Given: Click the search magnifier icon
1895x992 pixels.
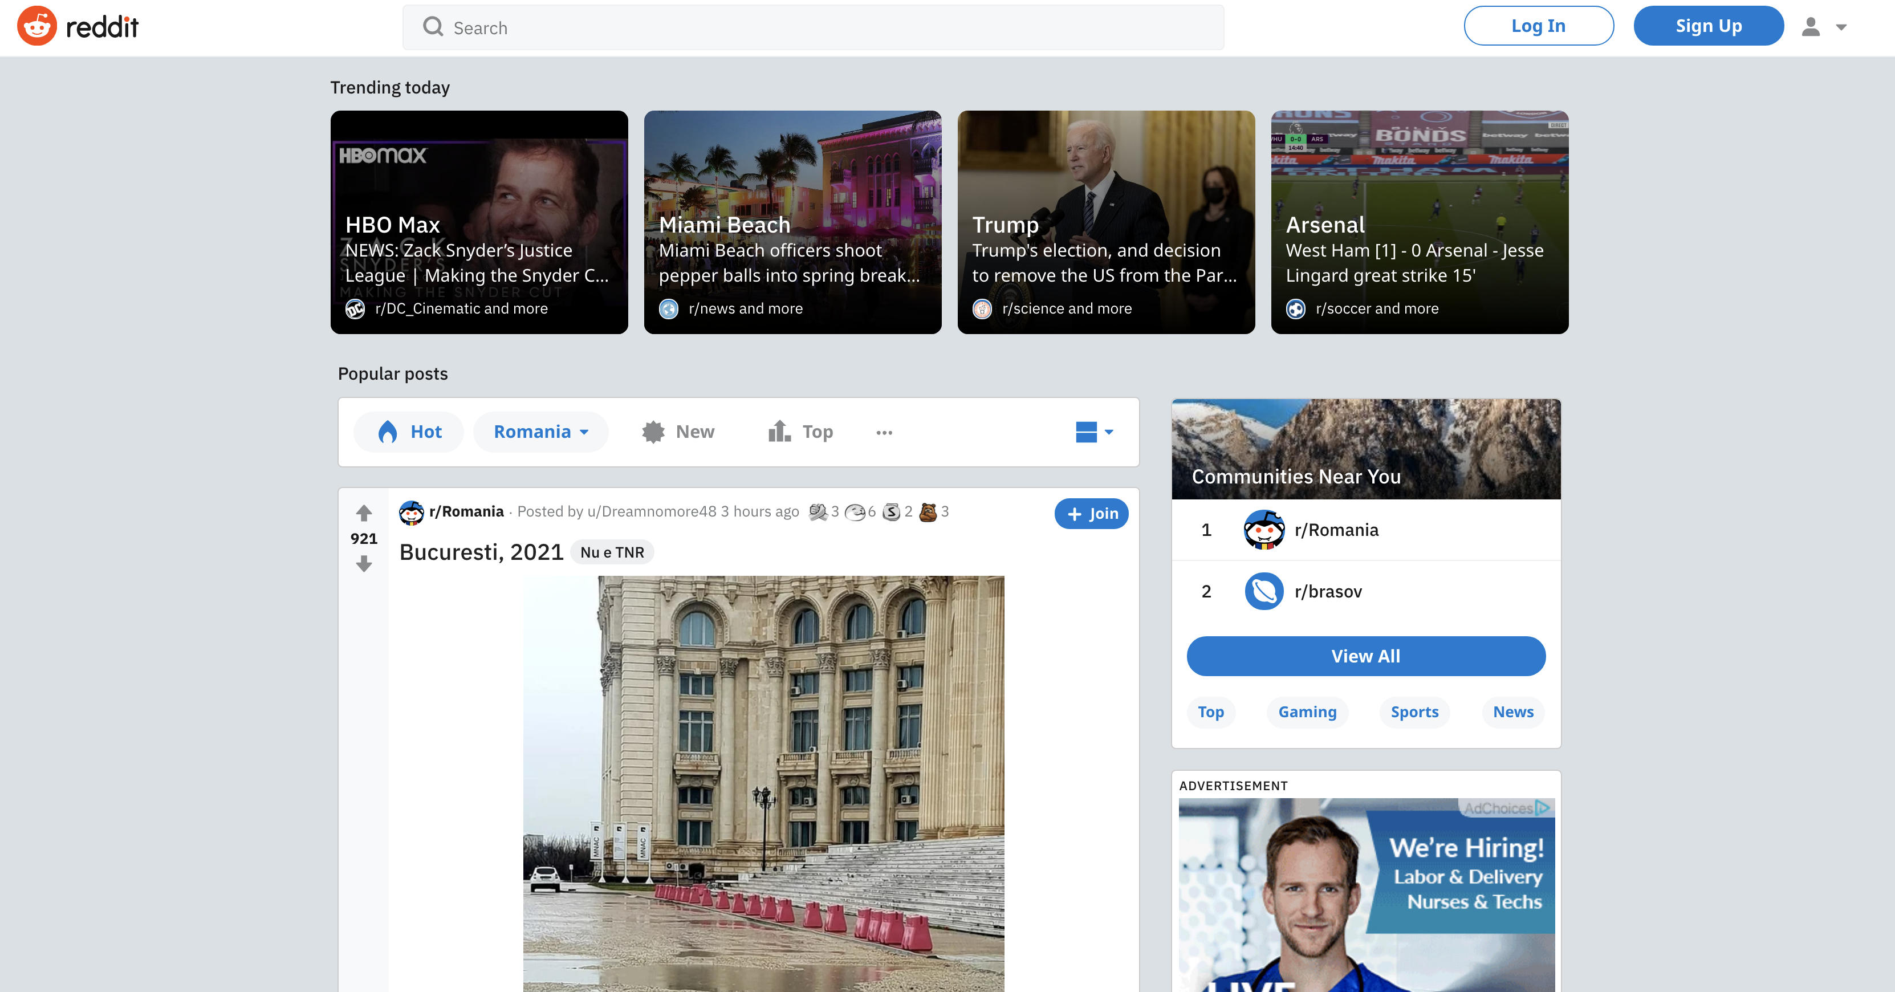Looking at the screenshot, I should click(x=433, y=27).
